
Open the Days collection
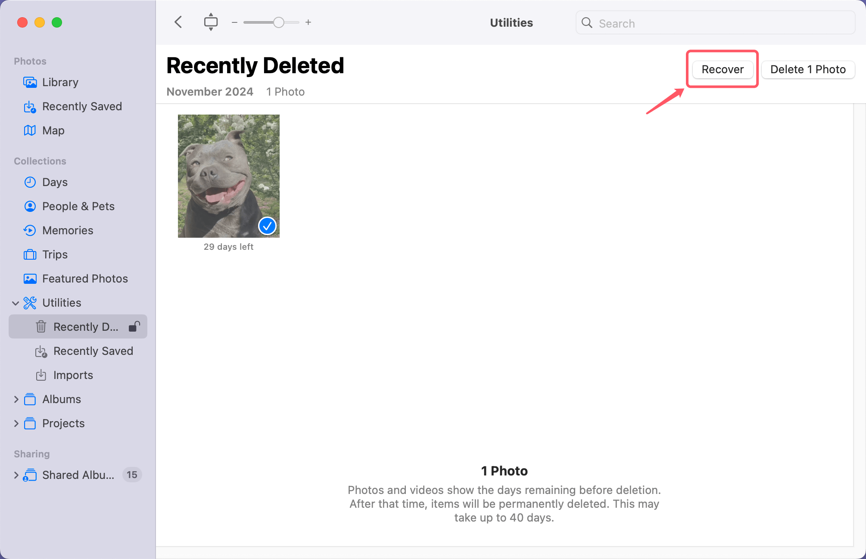pos(55,182)
